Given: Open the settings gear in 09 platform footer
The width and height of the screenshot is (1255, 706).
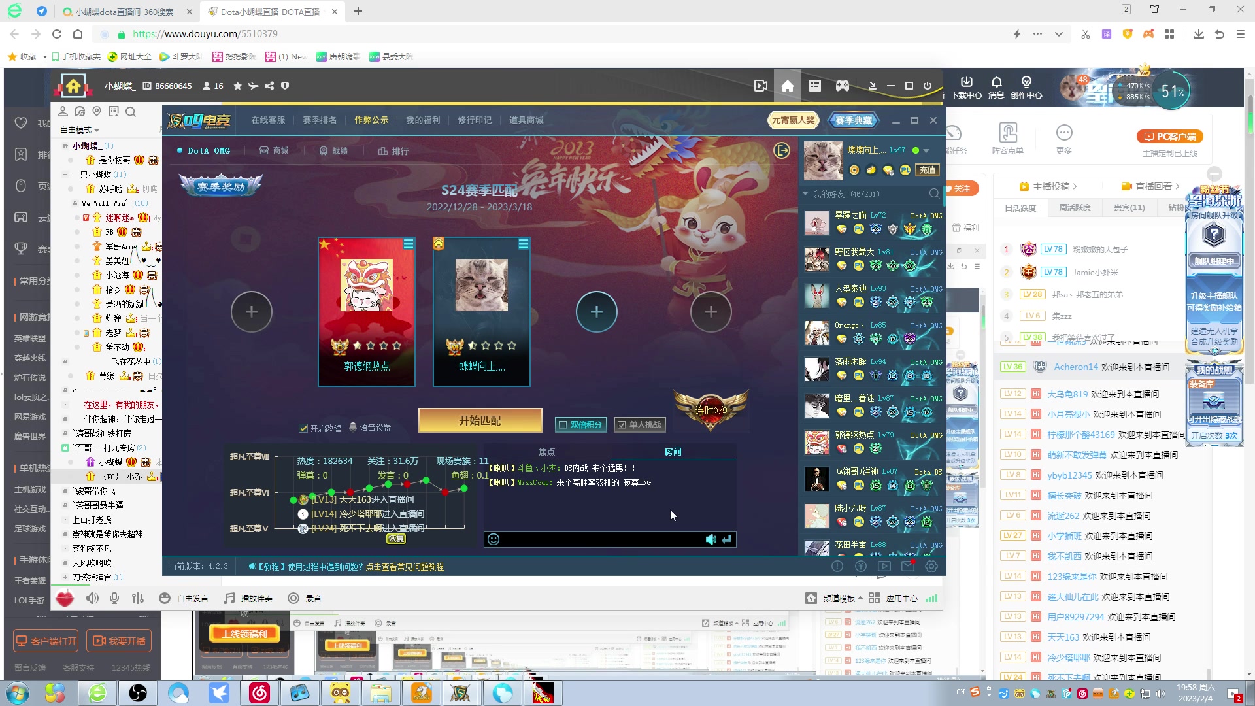Looking at the screenshot, I should click(931, 567).
